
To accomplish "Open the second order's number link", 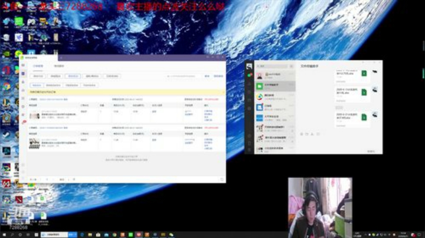I will click(51, 128).
